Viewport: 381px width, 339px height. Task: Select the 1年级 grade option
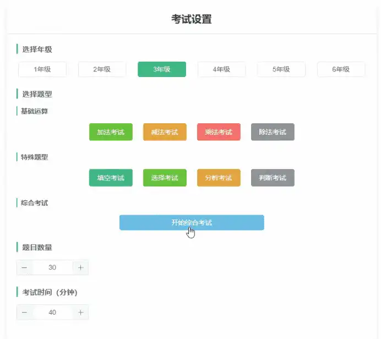(42, 69)
